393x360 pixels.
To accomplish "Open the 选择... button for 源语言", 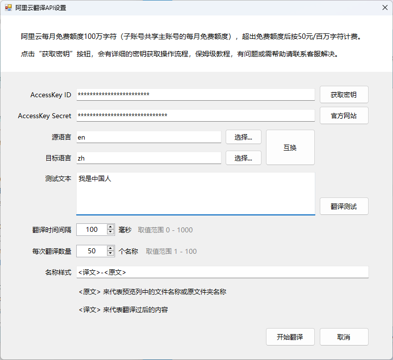I will tap(244, 137).
